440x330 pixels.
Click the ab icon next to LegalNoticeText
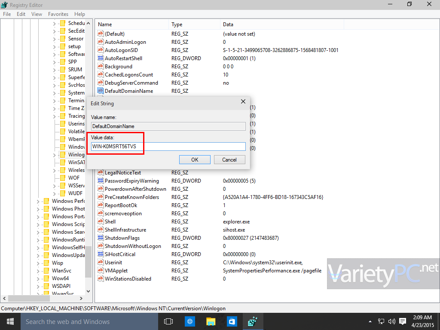(100, 172)
